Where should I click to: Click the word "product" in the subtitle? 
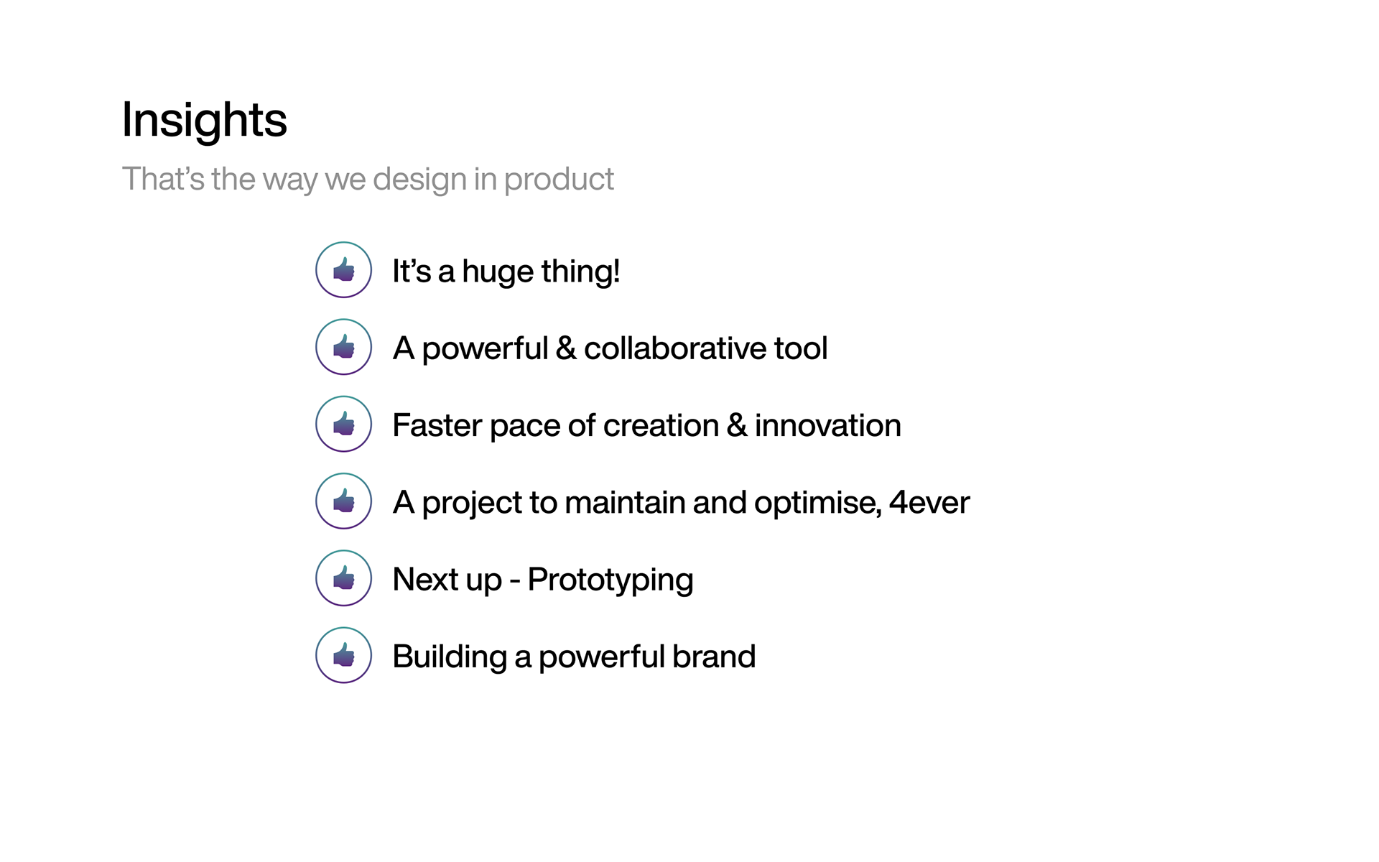(x=559, y=180)
